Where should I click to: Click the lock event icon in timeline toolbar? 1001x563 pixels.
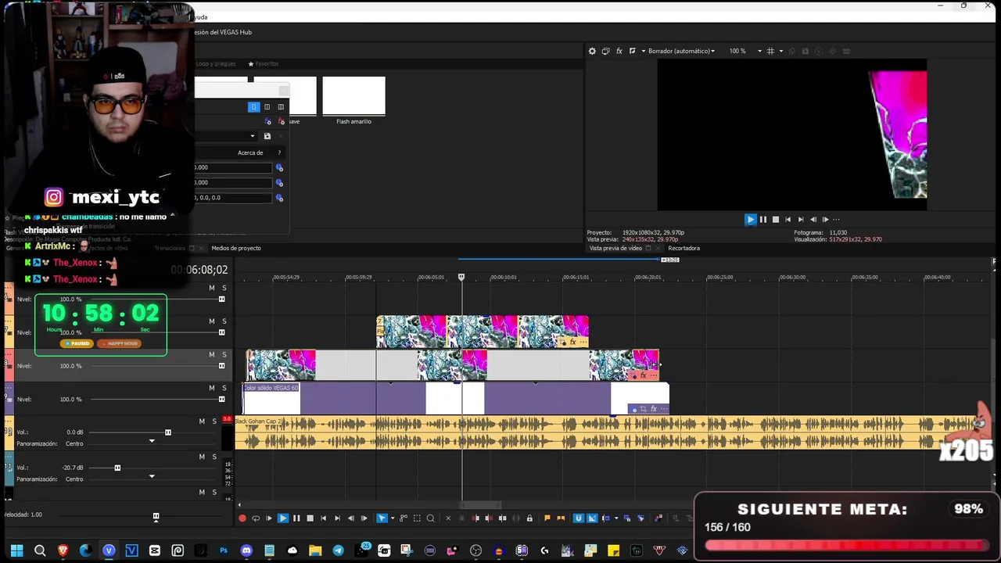click(529, 518)
